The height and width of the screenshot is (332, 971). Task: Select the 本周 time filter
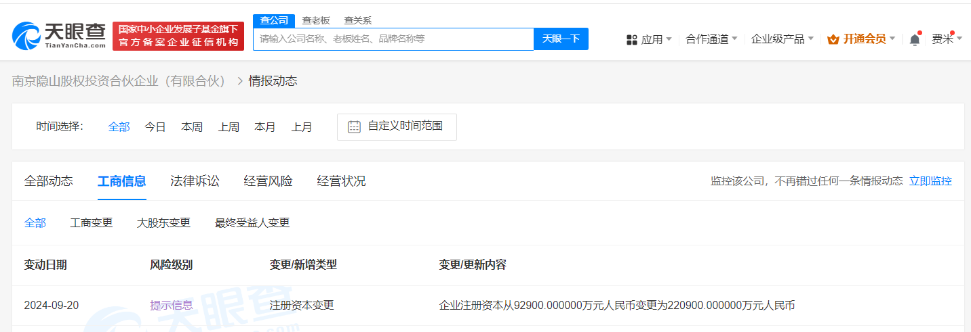[192, 126]
